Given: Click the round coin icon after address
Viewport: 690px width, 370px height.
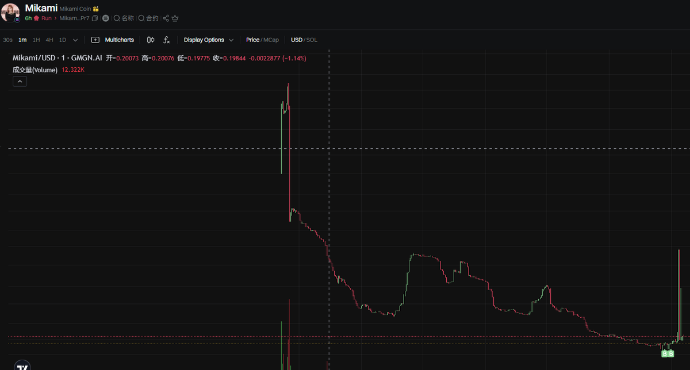Looking at the screenshot, I should pos(105,18).
